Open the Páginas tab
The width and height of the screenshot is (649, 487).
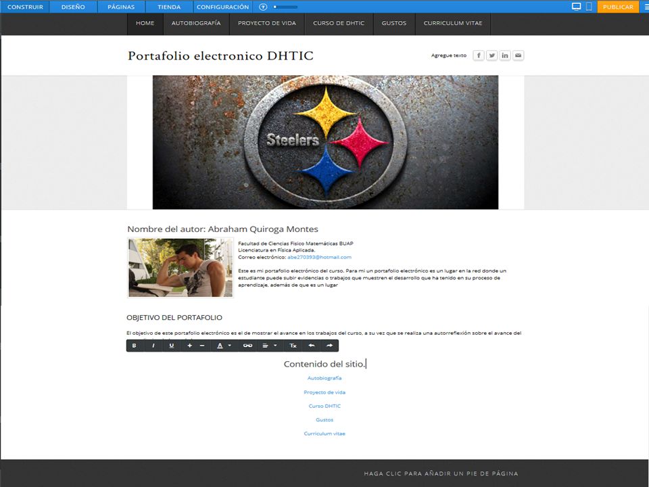[x=121, y=7]
